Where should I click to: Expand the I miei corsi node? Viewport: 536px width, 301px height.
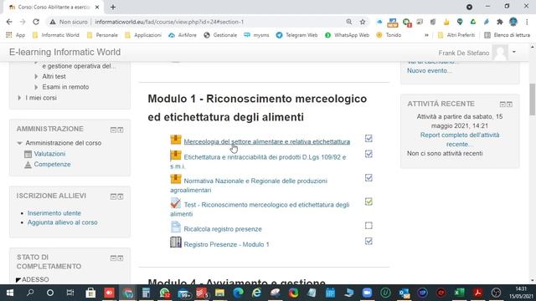(x=19, y=98)
